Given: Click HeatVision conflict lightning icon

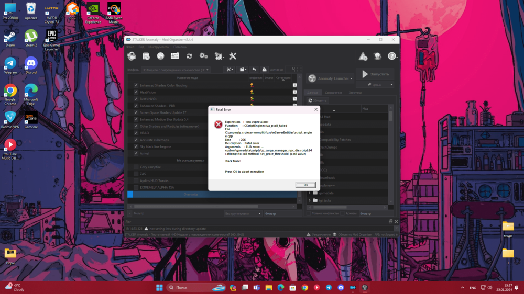Looking at the screenshot, I should (x=252, y=92).
